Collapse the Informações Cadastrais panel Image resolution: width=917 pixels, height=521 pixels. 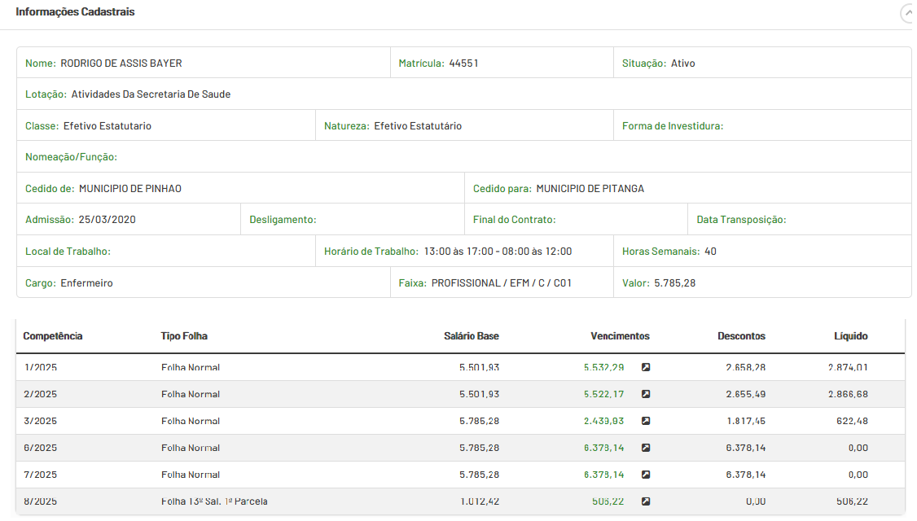[x=907, y=14]
